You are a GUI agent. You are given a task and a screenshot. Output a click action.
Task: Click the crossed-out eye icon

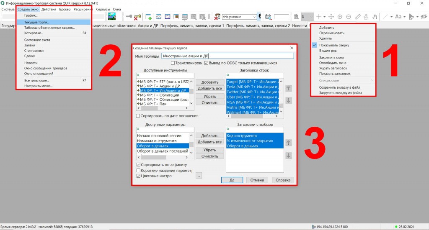(x=423, y=17)
